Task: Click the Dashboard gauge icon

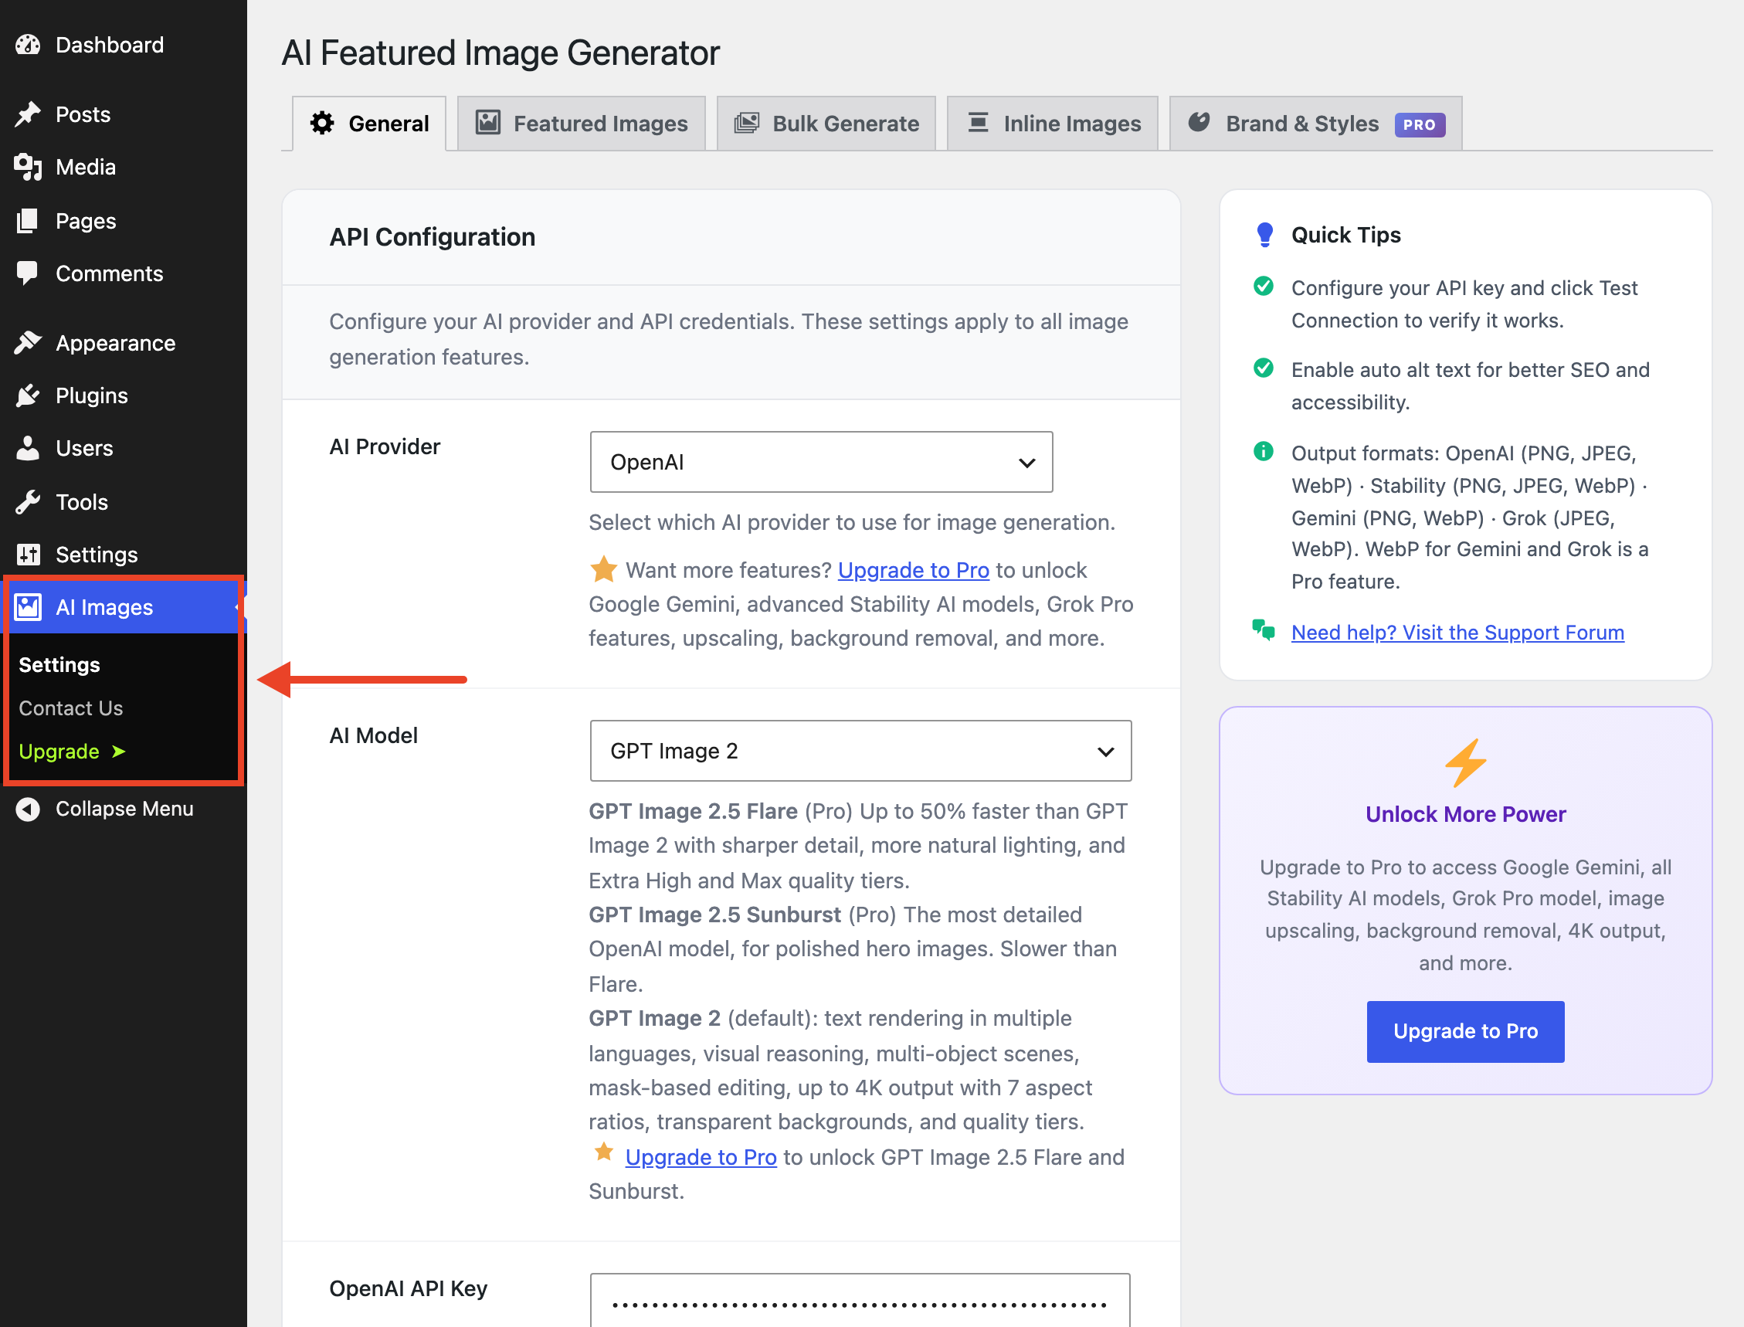Action: pyautogui.click(x=29, y=45)
